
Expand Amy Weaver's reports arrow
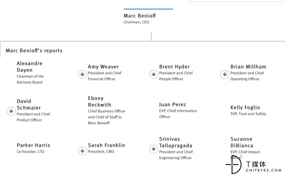click(82, 74)
